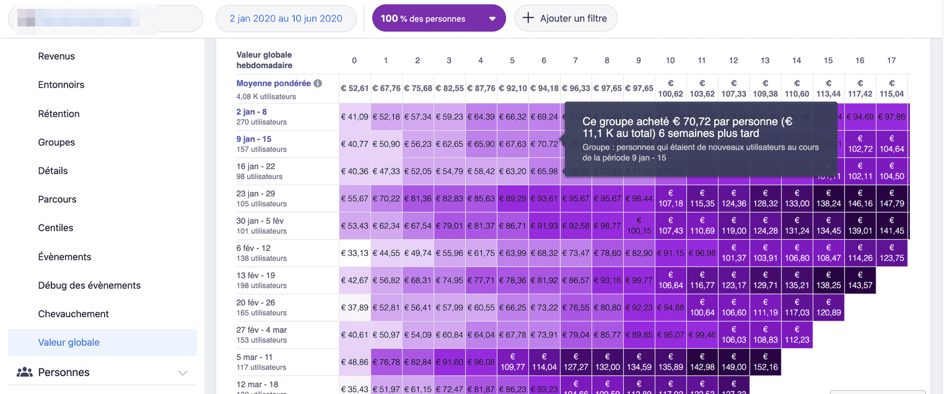The width and height of the screenshot is (944, 394).
Task: Open the 9 jan - 15 cohort link
Action: (254, 139)
